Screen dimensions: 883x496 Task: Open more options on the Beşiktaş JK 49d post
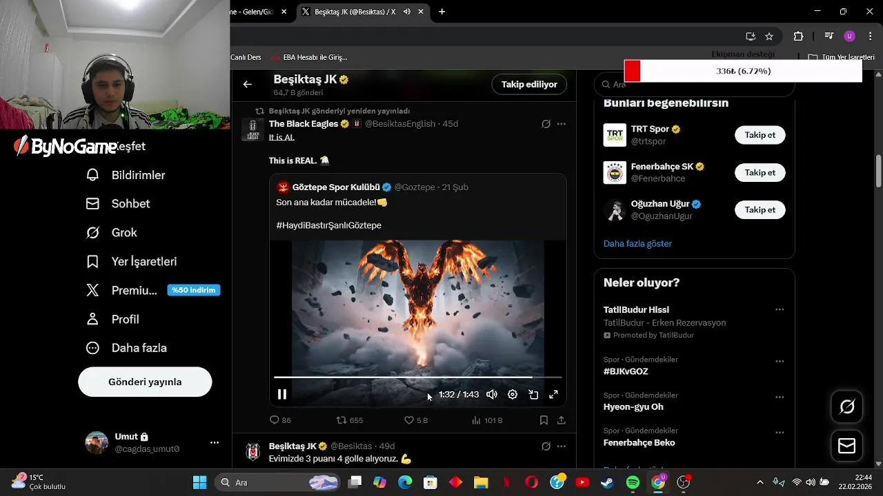562,446
